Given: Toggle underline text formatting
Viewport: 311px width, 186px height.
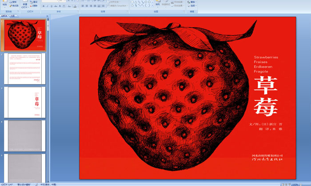Looking at the screenshot, I should pos(52,6).
